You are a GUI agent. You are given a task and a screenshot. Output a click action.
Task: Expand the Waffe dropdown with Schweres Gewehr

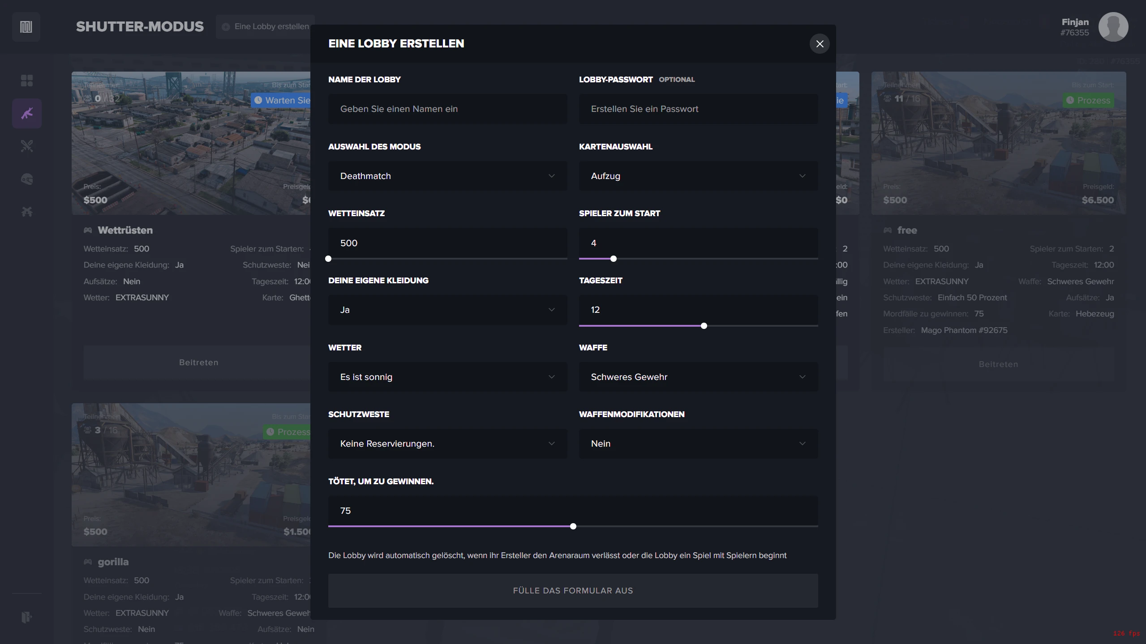pyautogui.click(x=698, y=377)
